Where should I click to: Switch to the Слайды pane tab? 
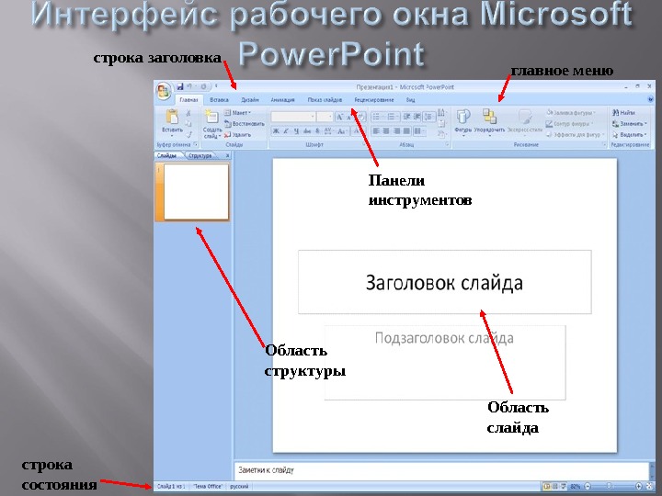(166, 155)
